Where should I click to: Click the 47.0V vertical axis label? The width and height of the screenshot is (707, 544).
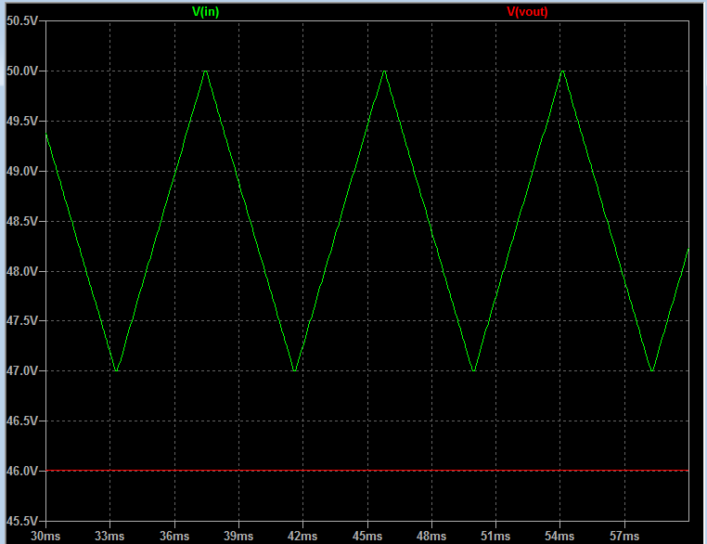(22, 370)
